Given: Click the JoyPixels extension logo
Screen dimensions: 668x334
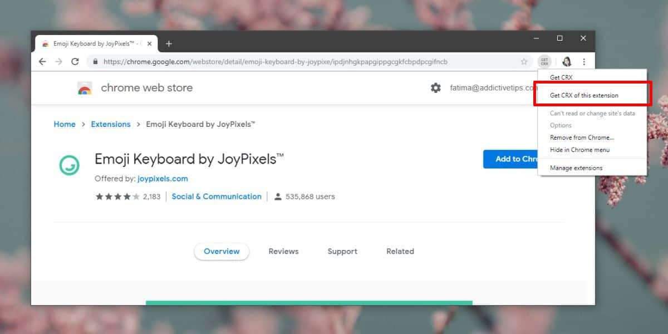Looking at the screenshot, I should (x=70, y=165).
